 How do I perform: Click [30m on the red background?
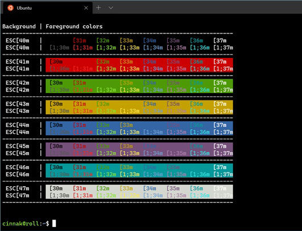(56, 62)
